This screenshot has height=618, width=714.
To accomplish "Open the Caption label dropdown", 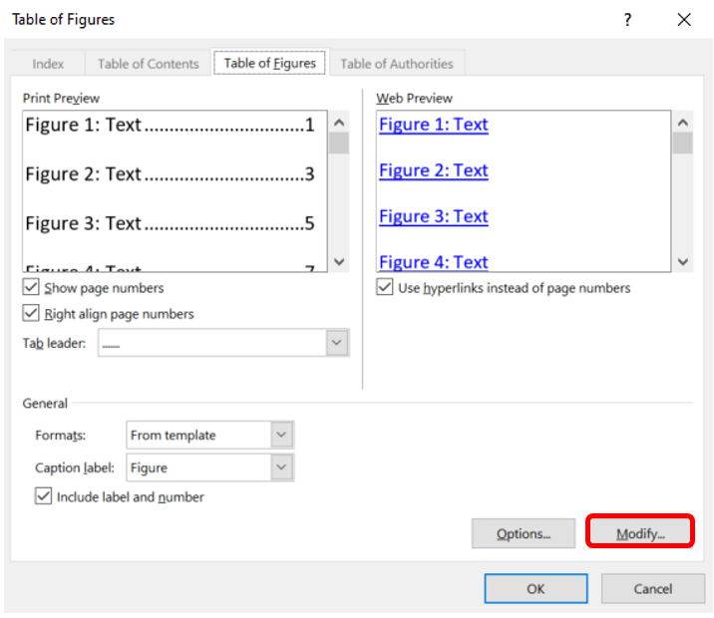I will pyautogui.click(x=281, y=467).
